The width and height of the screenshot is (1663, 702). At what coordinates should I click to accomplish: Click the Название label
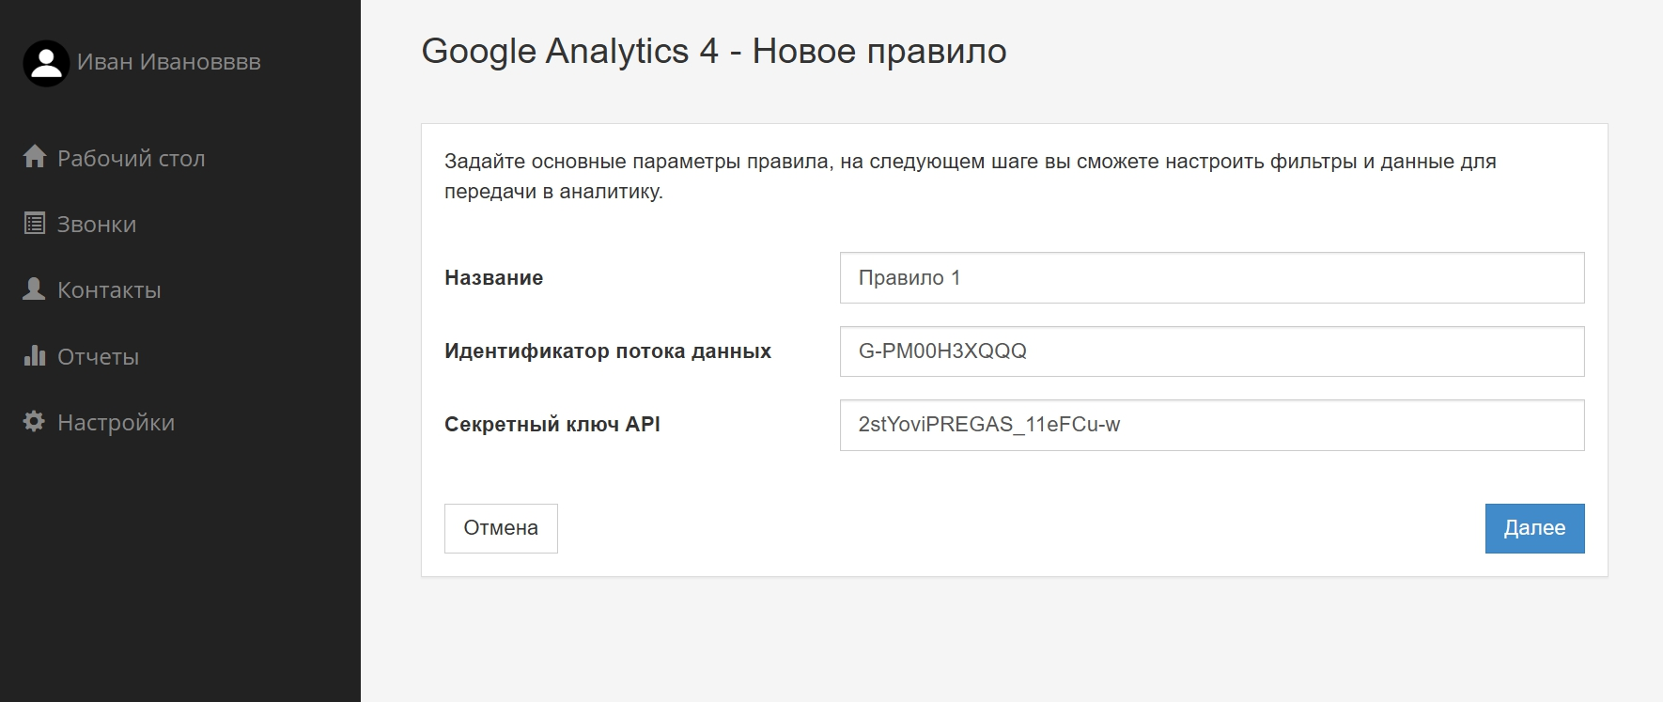(x=494, y=277)
